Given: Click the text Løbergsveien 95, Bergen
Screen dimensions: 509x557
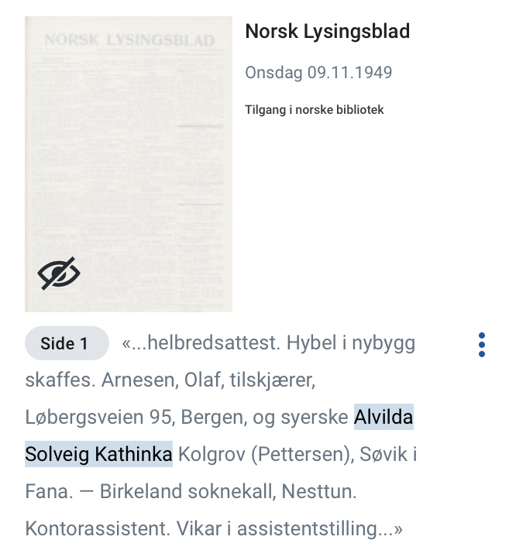Looking at the screenshot, I should [136, 417].
